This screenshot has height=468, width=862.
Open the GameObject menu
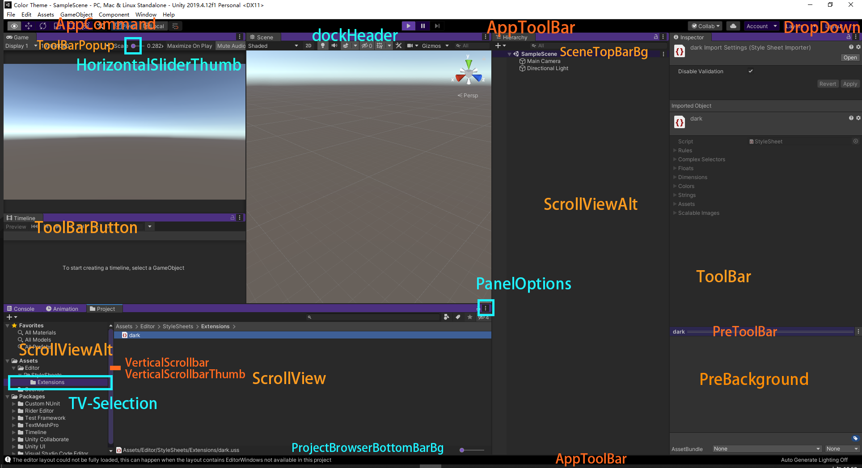tap(76, 14)
